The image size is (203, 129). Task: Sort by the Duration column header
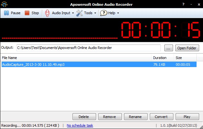162,58
